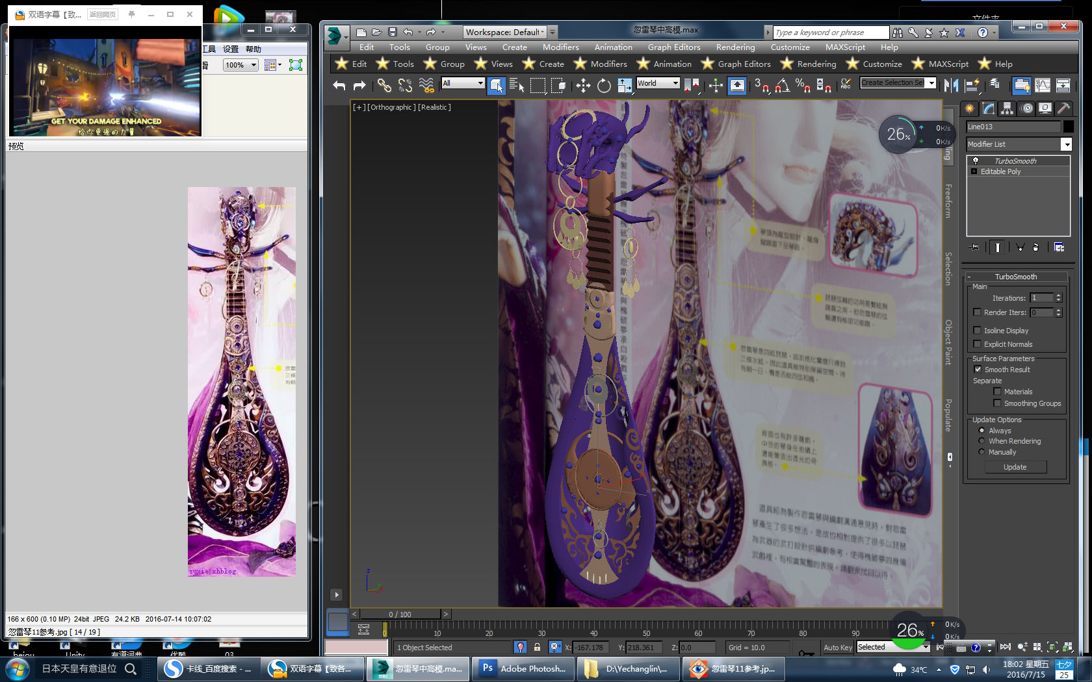Screen dimensions: 1092x682
Task: Enable the Explicit Normals checkbox
Action: (977, 344)
